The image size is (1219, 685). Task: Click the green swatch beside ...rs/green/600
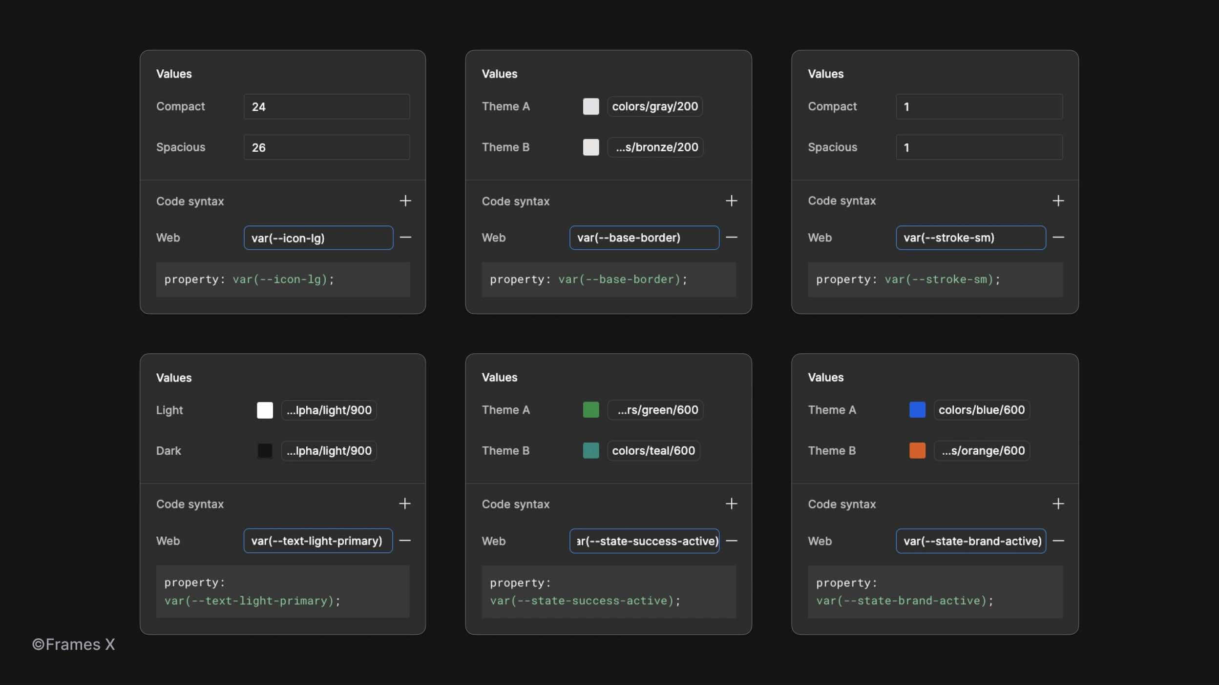click(x=591, y=410)
